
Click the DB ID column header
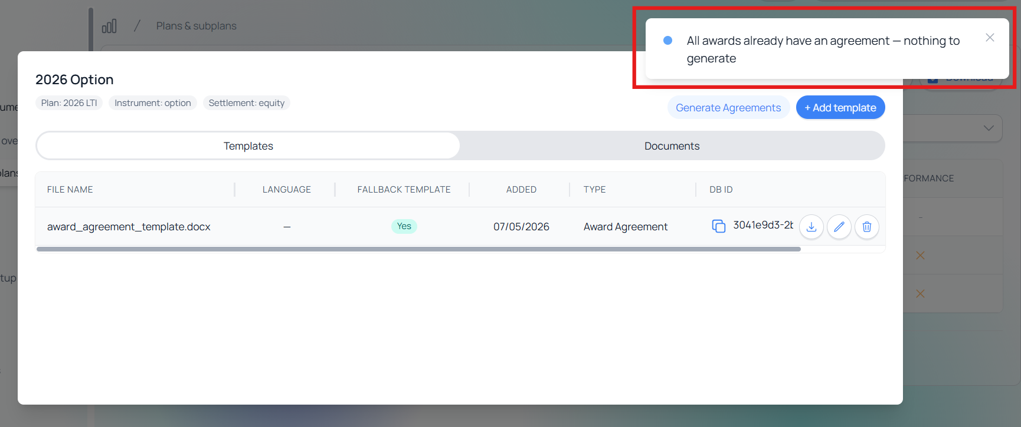point(721,190)
